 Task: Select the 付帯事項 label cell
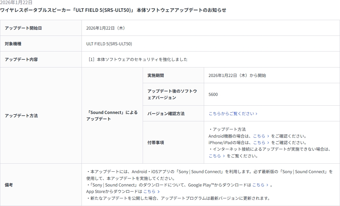click(156, 143)
